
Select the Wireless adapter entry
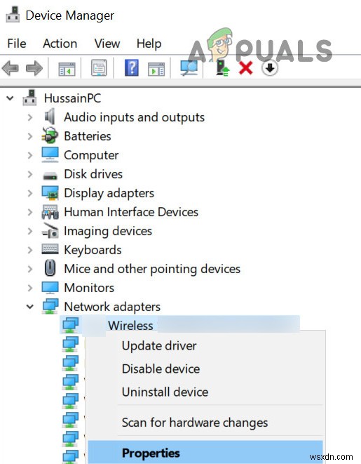click(179, 325)
